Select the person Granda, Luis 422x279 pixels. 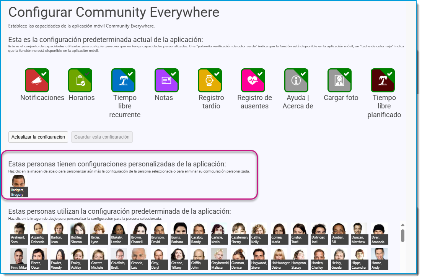click(139, 259)
